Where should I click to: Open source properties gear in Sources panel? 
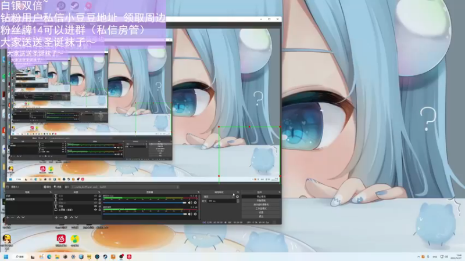pos(66,217)
